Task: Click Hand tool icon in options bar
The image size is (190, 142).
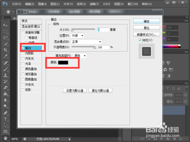Action: (x=8, y=12)
